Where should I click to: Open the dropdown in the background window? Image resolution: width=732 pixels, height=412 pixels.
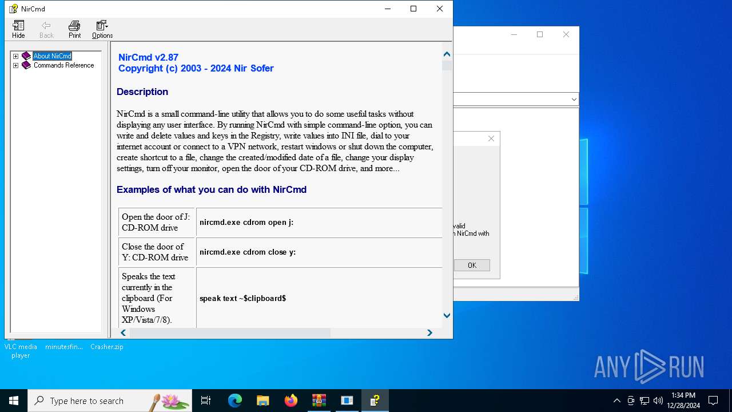tap(574, 99)
